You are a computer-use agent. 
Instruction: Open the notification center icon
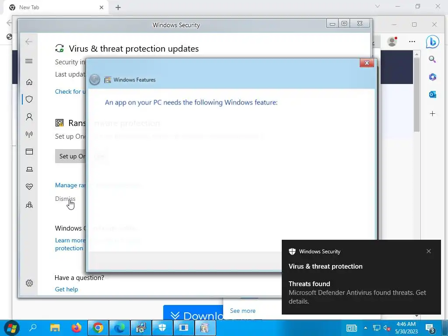pos(430,329)
